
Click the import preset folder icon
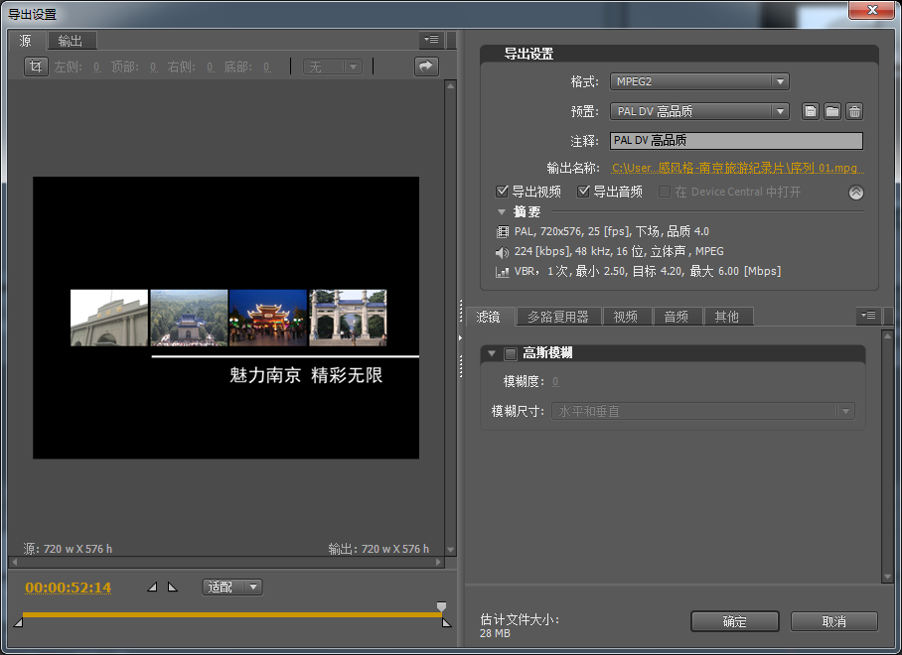832,111
